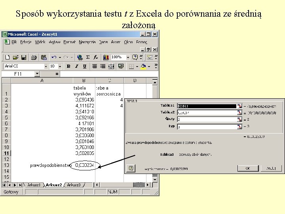The width and height of the screenshot is (285, 214).
Task: Click the Redo arrow icon
Action: click(x=66, y=57)
